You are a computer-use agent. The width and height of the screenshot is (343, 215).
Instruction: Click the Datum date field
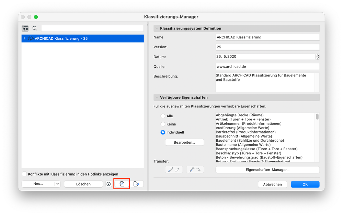(x=265, y=57)
